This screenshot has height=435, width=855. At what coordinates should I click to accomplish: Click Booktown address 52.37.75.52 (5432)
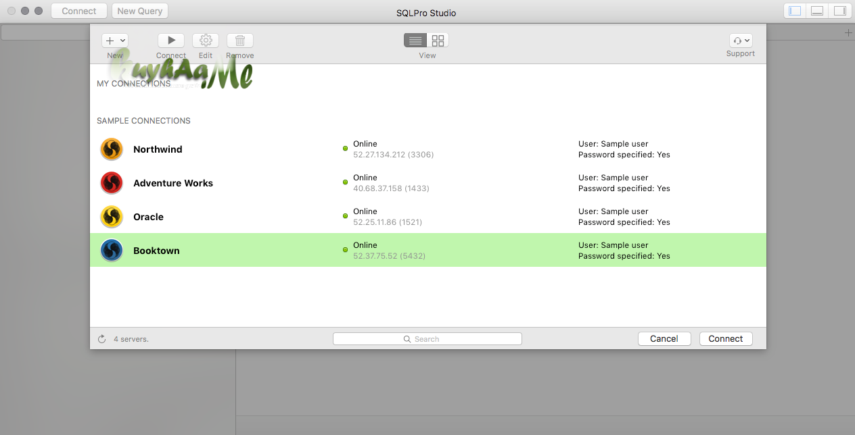click(x=389, y=256)
